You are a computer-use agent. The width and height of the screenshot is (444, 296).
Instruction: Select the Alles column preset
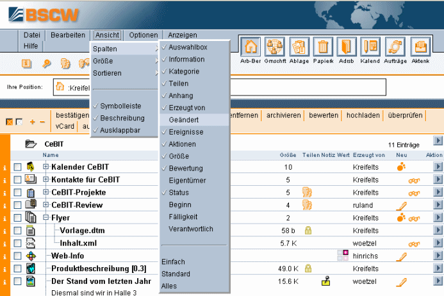point(169,286)
